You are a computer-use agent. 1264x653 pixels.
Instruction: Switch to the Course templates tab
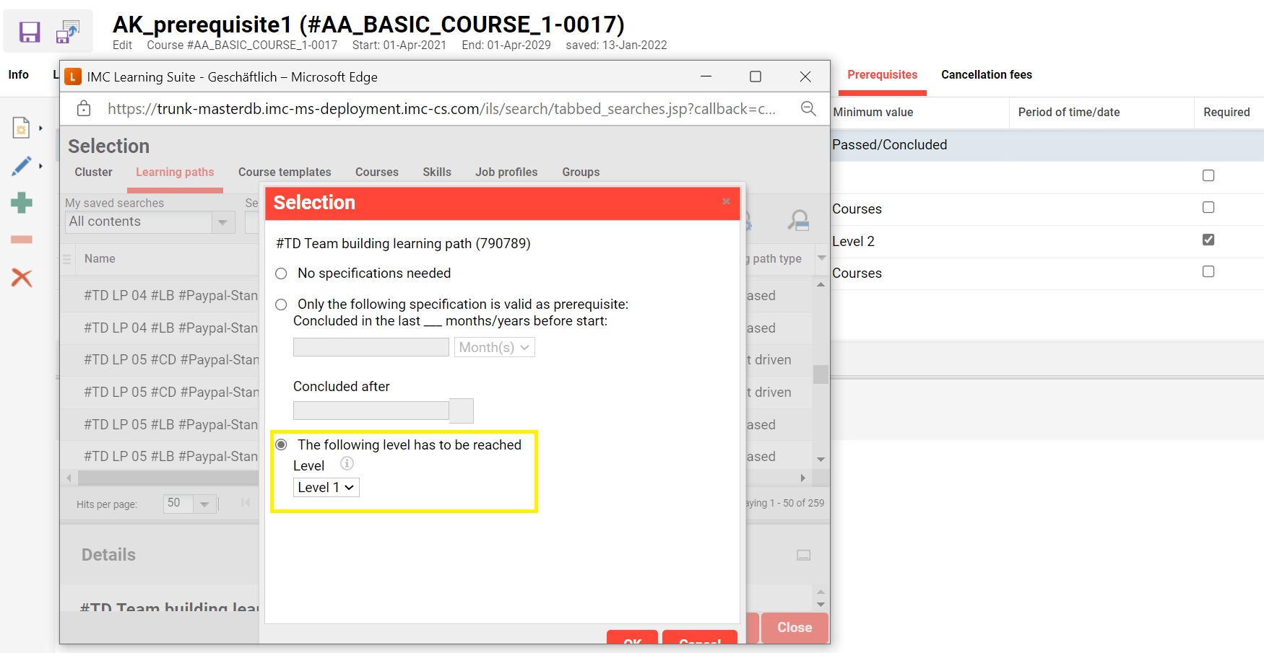pyautogui.click(x=285, y=172)
